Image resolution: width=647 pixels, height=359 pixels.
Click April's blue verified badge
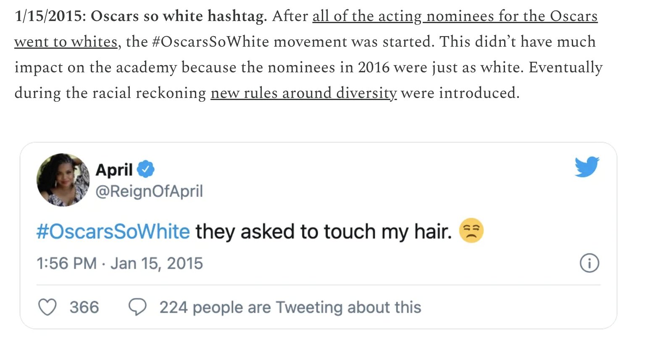tap(146, 169)
